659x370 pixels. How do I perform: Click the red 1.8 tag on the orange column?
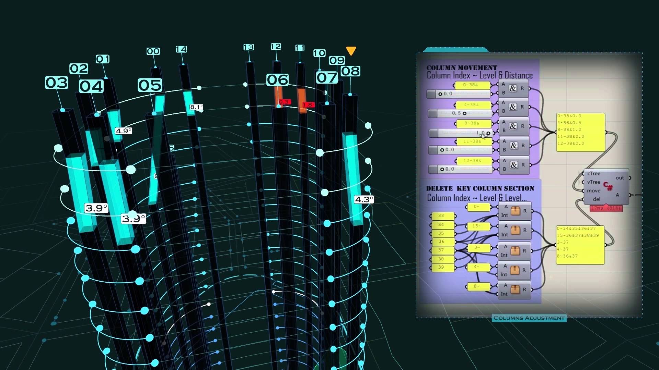click(x=308, y=105)
